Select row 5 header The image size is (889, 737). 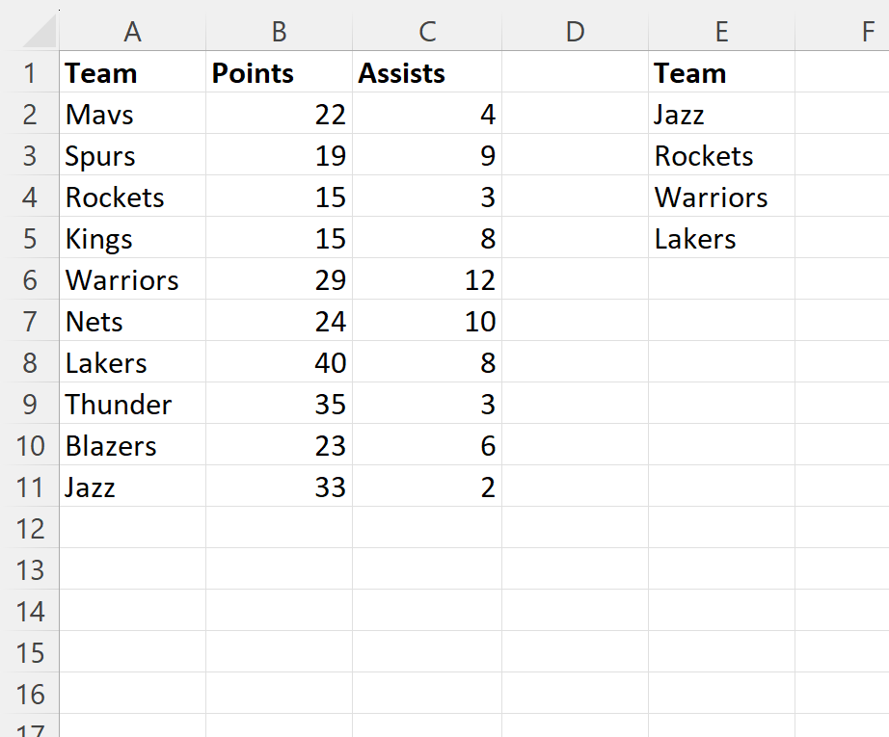point(30,238)
